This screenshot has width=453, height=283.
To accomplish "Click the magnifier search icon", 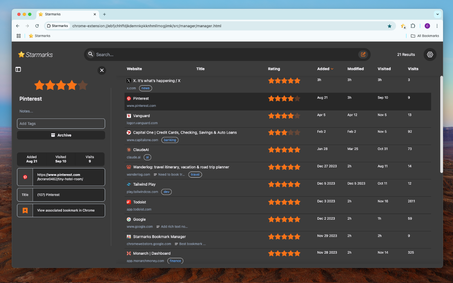I will click(91, 54).
